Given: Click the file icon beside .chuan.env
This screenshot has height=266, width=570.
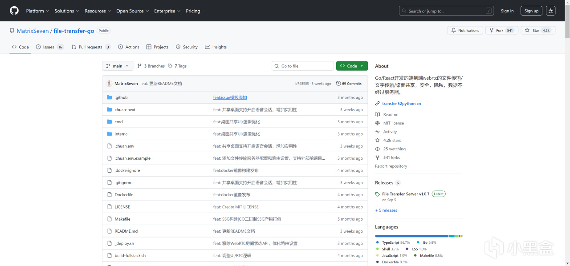Looking at the screenshot, I should [110, 146].
